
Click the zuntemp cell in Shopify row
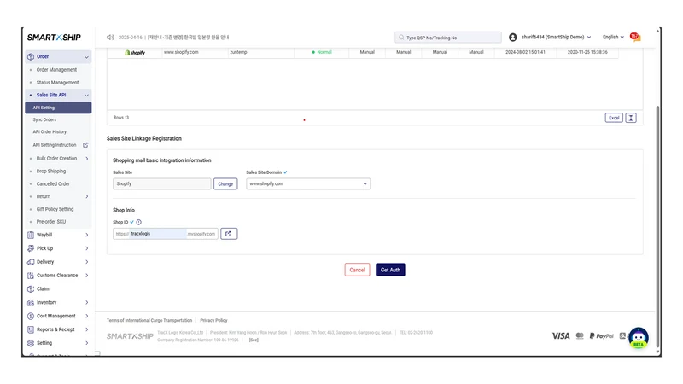[238, 52]
